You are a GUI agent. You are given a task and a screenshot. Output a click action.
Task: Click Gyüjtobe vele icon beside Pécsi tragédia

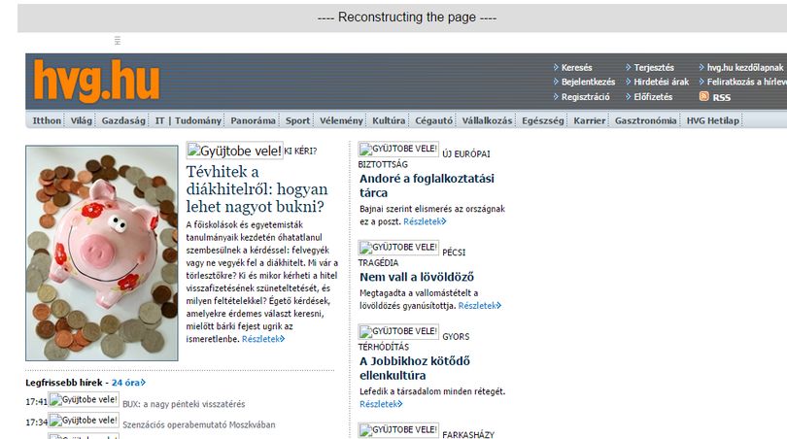(398, 248)
